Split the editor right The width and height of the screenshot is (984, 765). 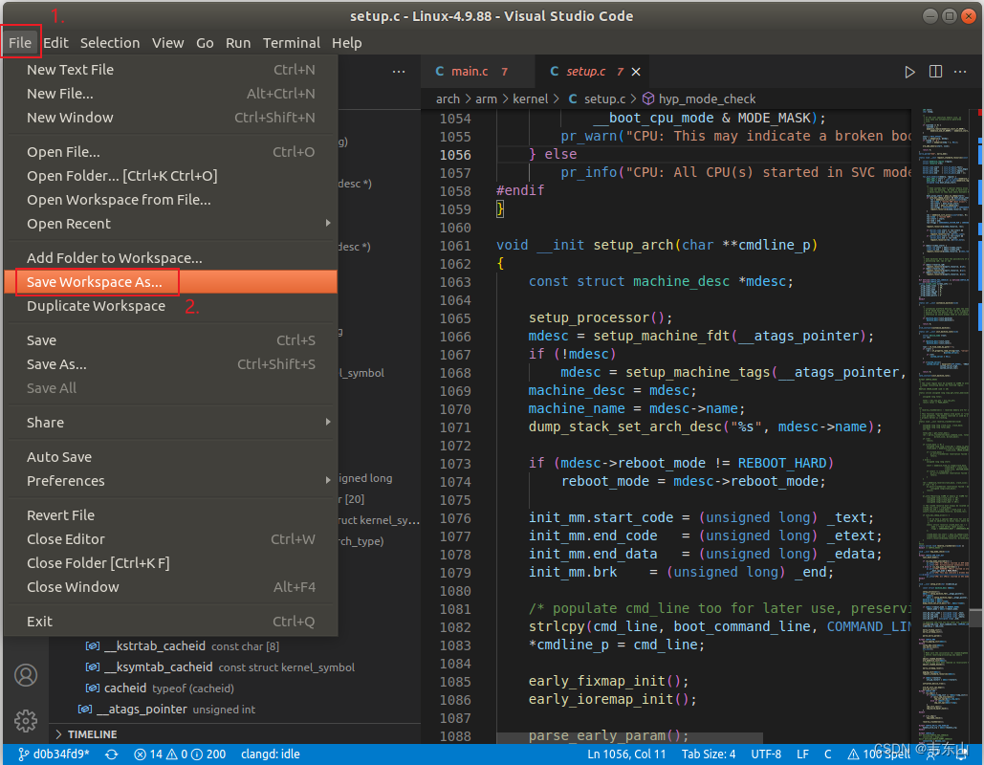935,72
